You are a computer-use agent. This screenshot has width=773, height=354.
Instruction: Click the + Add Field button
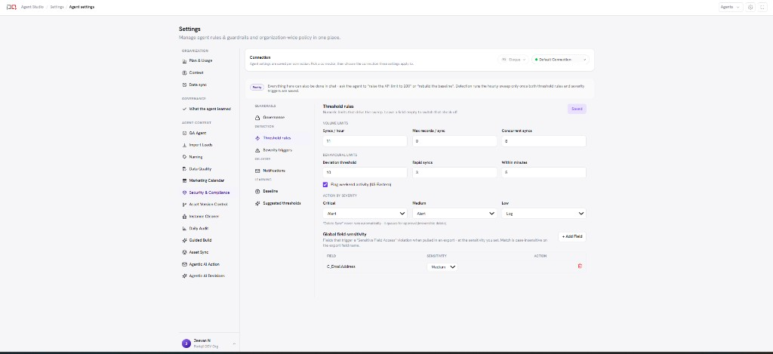point(572,237)
